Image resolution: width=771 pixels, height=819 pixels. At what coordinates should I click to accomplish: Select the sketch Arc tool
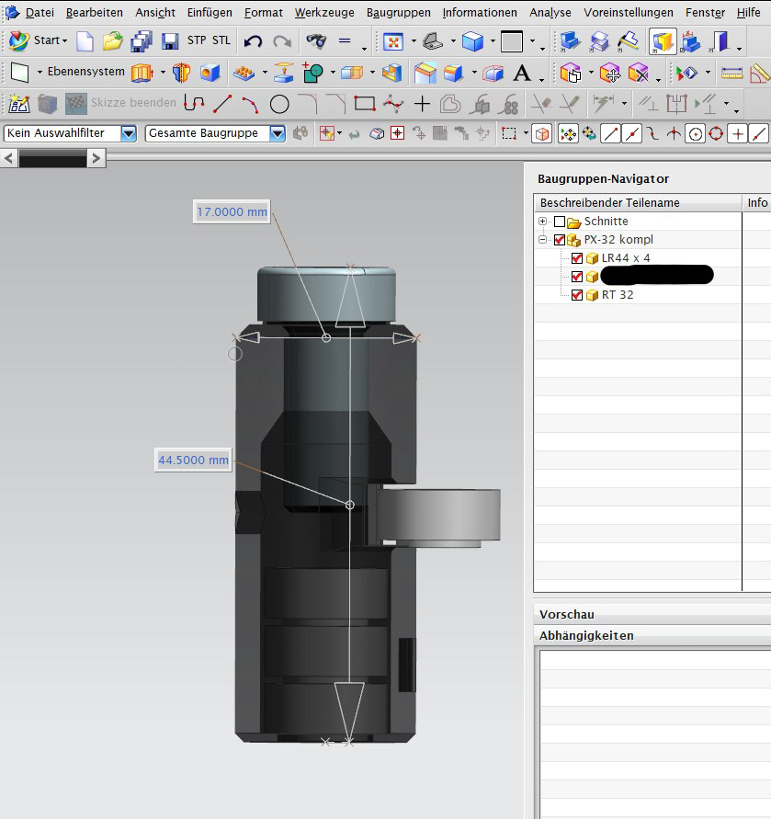[x=251, y=104]
